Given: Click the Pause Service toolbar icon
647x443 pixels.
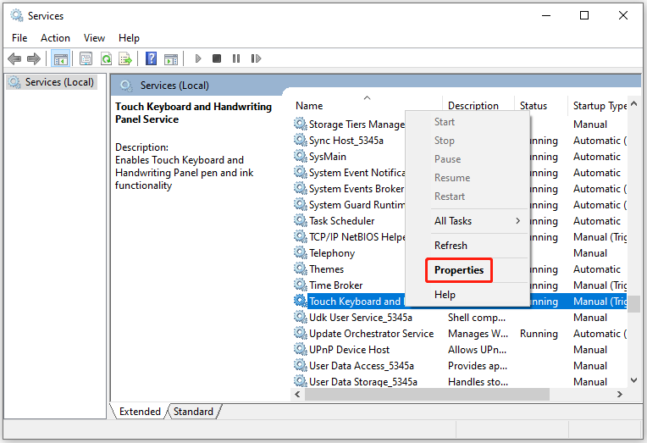Looking at the screenshot, I should [x=236, y=58].
